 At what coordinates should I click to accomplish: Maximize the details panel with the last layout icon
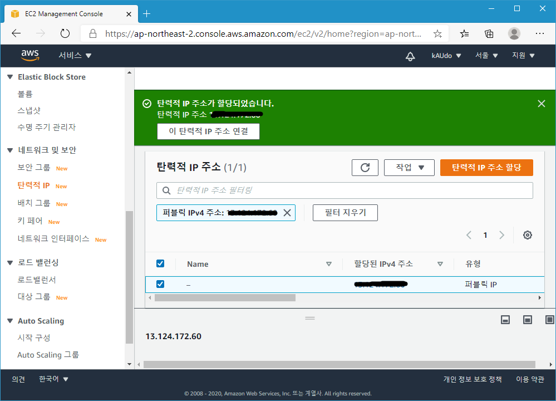[x=550, y=320]
